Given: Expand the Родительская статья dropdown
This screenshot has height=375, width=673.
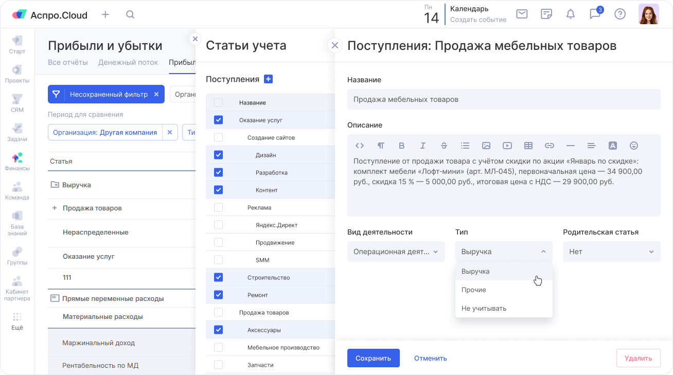Looking at the screenshot, I should pyautogui.click(x=611, y=252).
